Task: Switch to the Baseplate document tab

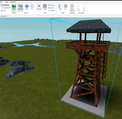Action: pyautogui.click(x=4, y=16)
